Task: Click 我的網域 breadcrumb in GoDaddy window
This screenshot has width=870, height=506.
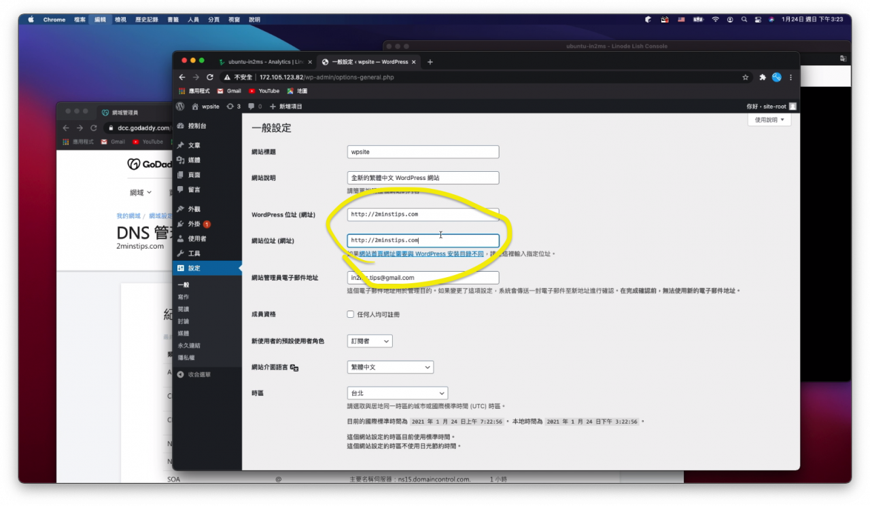Action: click(128, 216)
